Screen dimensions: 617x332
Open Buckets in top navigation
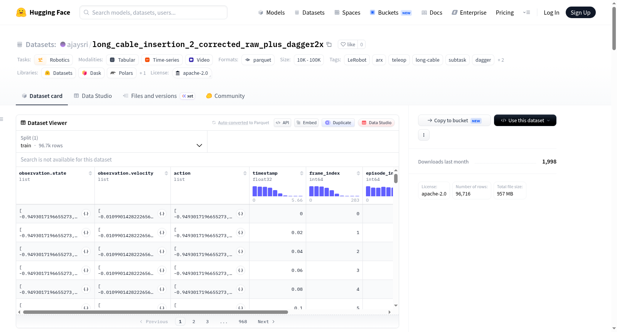pos(390,12)
